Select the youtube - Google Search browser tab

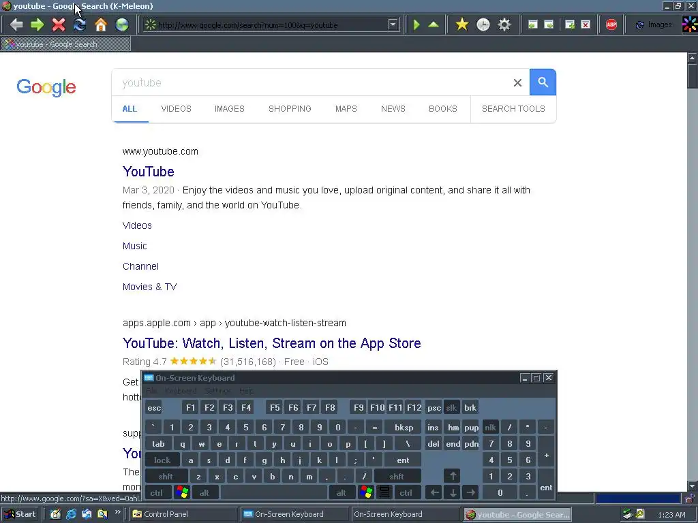click(x=65, y=44)
